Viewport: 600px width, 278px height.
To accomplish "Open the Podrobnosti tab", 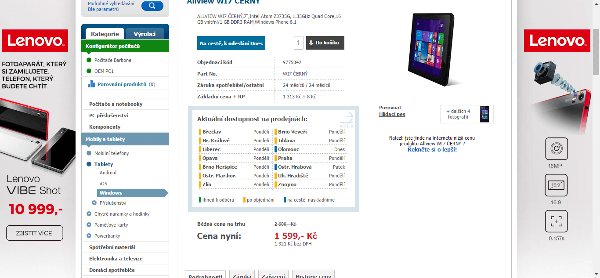I will [x=205, y=275].
